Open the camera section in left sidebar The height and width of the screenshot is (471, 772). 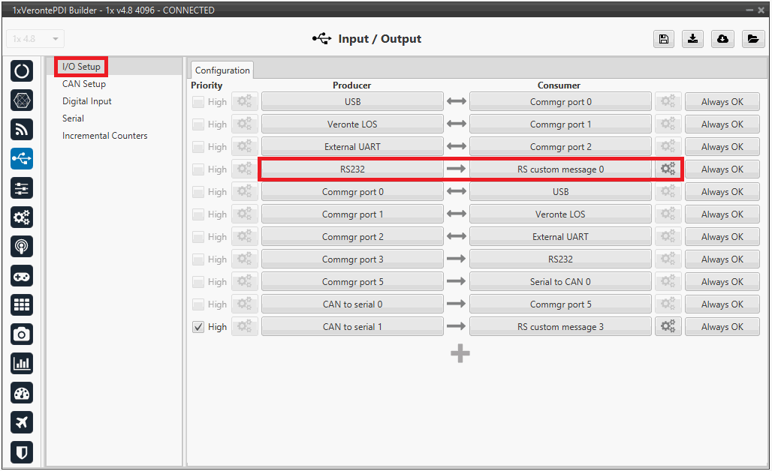(22, 334)
